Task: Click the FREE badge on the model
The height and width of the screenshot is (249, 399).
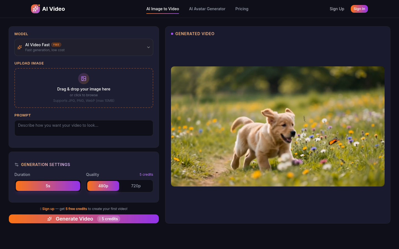Action: (x=56, y=45)
